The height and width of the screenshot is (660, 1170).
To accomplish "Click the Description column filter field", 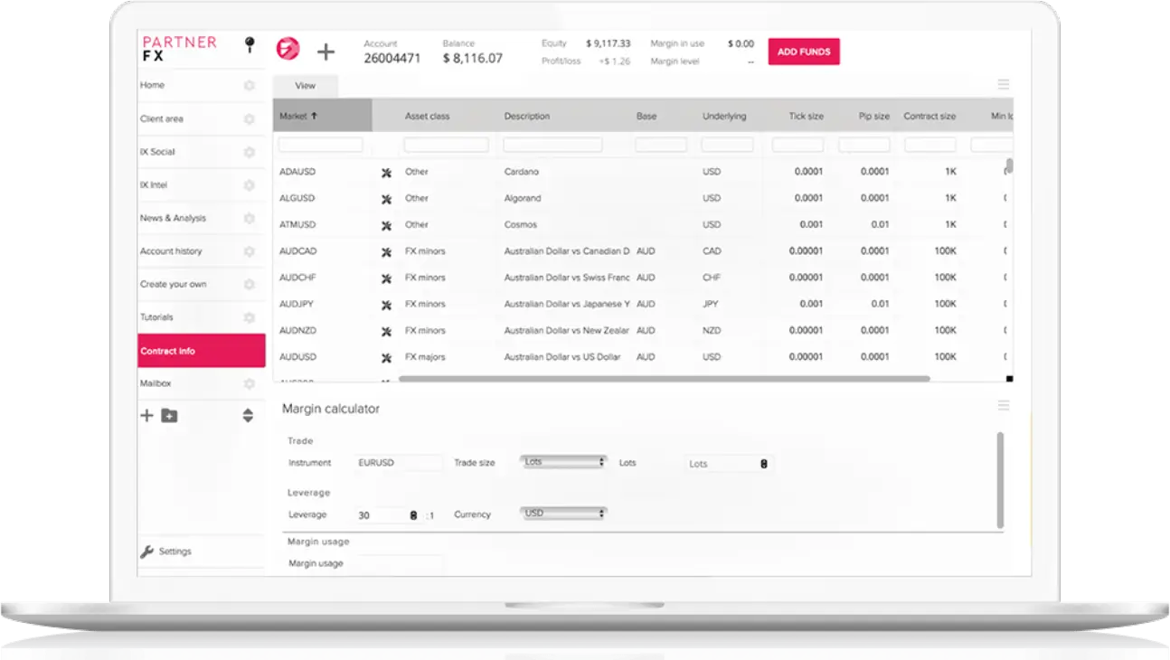I will (552, 145).
